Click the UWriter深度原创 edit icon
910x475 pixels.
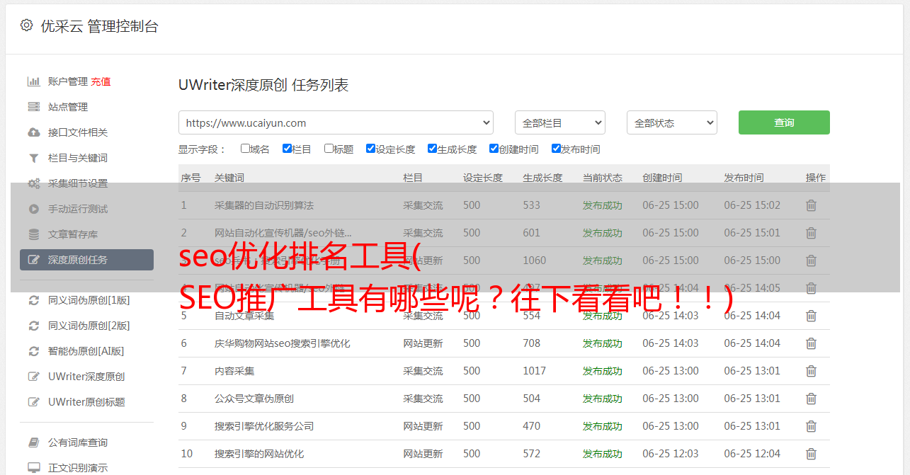(33, 377)
